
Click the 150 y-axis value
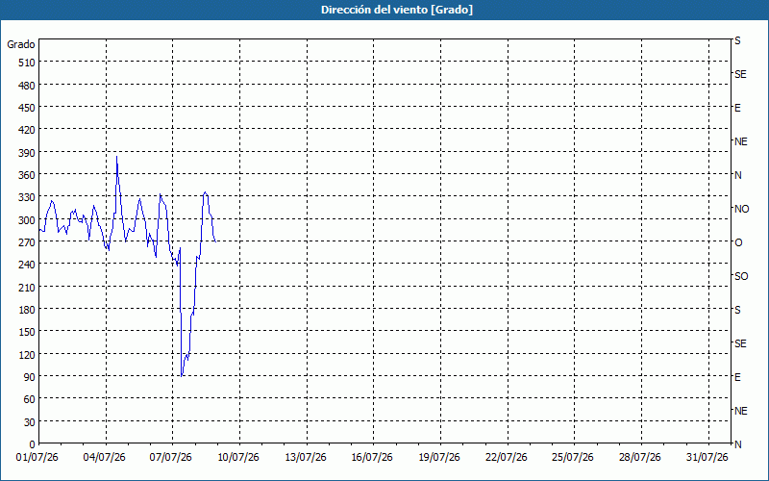click(x=27, y=332)
